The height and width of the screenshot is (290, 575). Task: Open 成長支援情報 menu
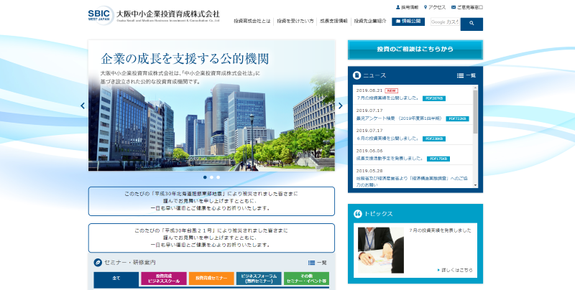pyautogui.click(x=333, y=22)
